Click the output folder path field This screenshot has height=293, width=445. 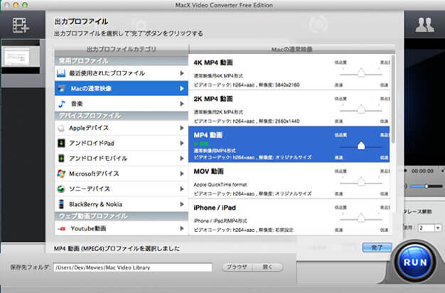pos(133,267)
